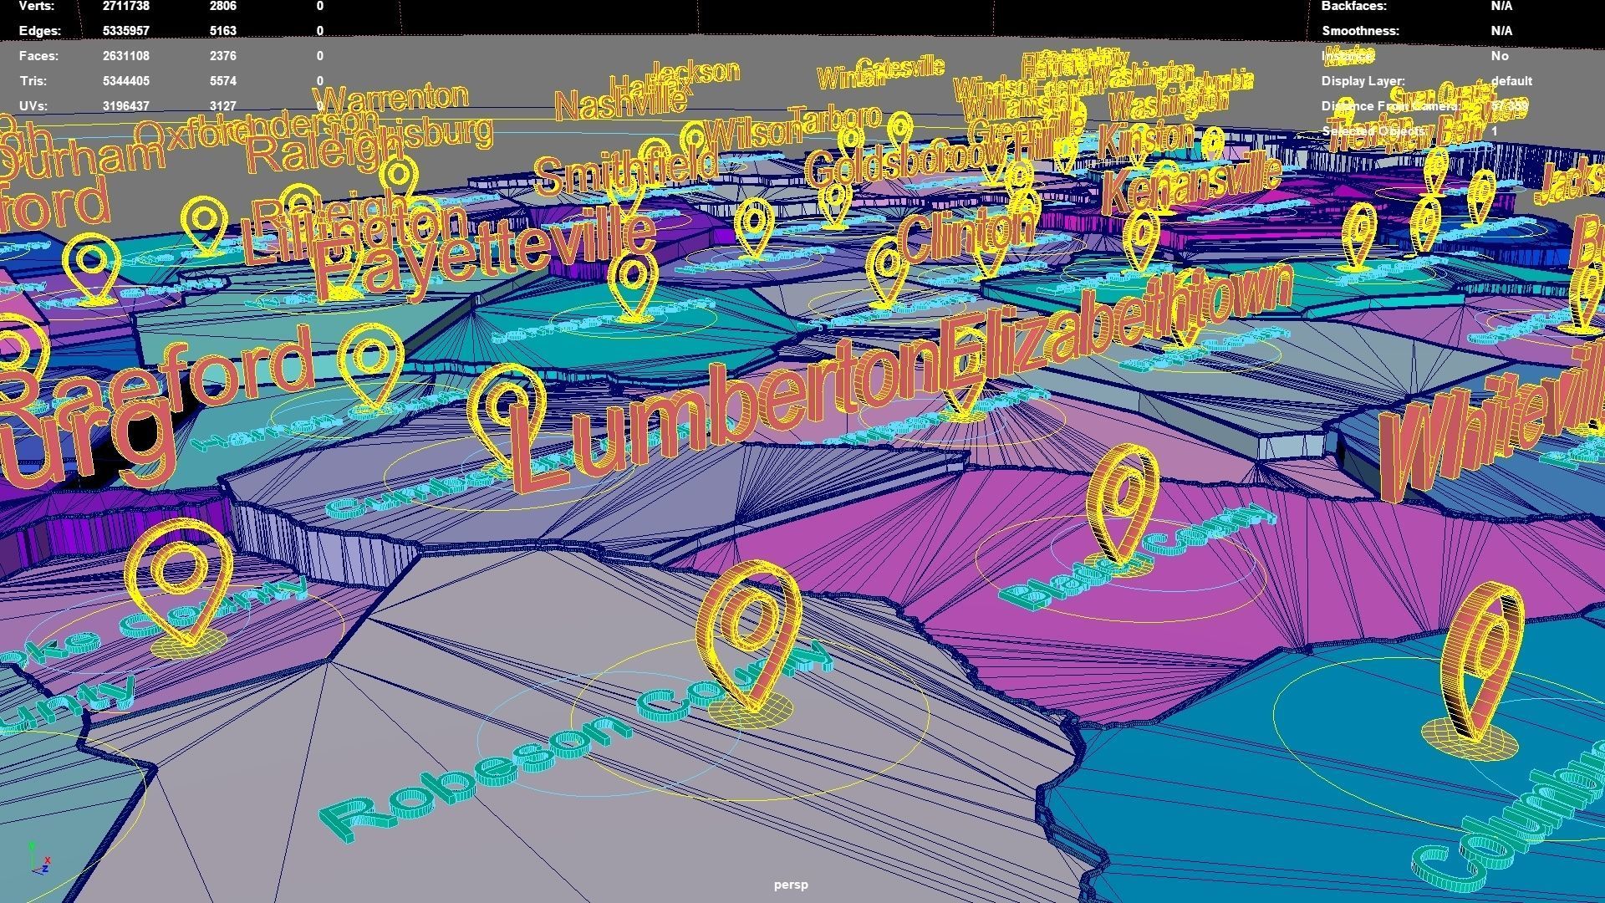Click the map pin beneath Fayetteville label
This screenshot has height=903, width=1605.
click(633, 287)
